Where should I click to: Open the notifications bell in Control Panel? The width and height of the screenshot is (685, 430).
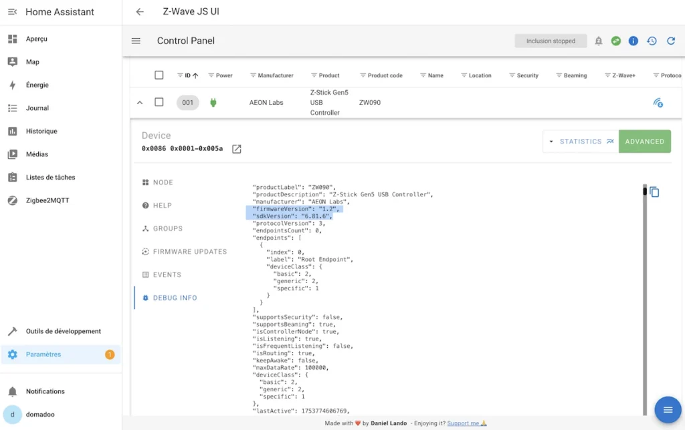(599, 41)
